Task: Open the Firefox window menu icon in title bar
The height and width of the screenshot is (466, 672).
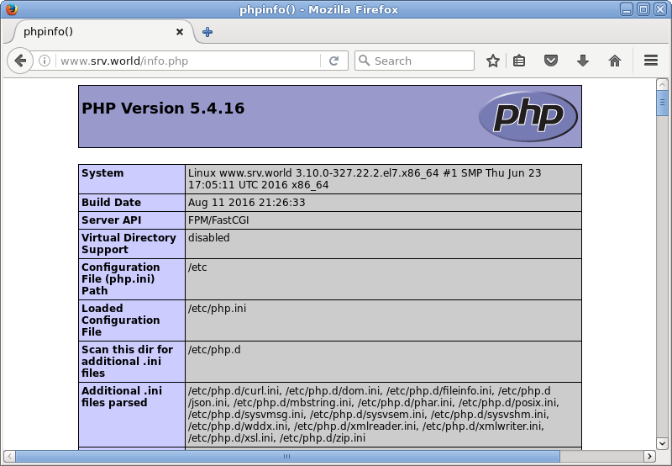Action: [11, 9]
